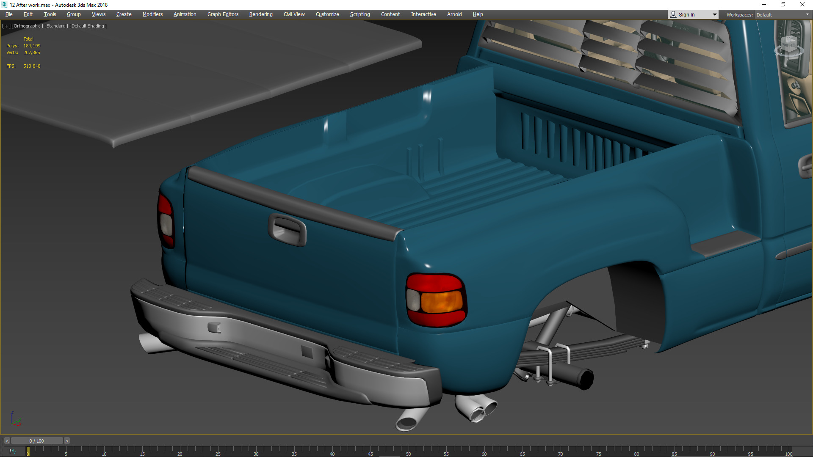Click the Sign In button
813x457 pixels.
(x=686, y=14)
